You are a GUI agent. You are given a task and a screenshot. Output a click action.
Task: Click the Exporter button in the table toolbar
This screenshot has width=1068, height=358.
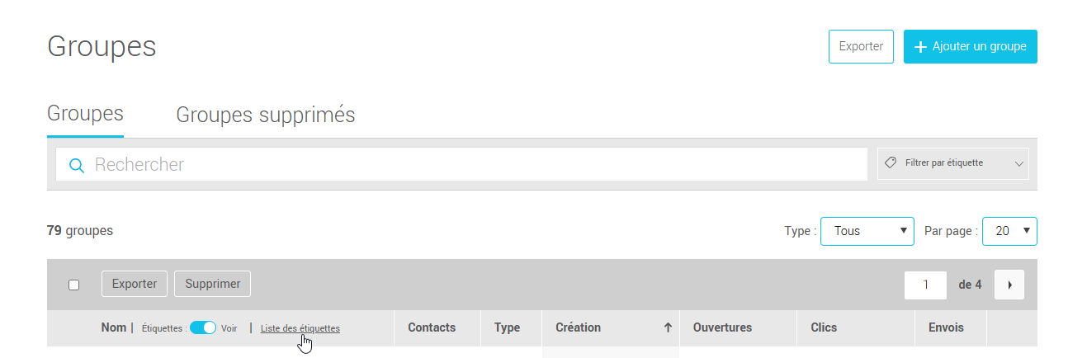(135, 284)
